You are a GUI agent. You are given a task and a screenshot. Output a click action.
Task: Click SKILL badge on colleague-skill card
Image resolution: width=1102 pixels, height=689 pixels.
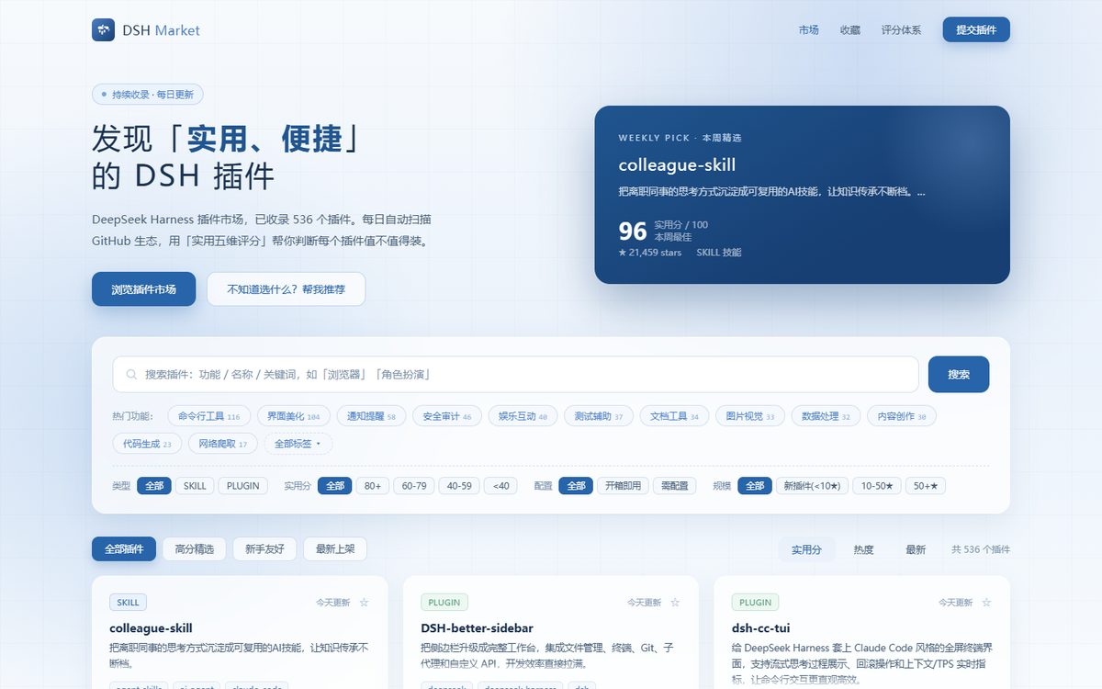[128, 603]
